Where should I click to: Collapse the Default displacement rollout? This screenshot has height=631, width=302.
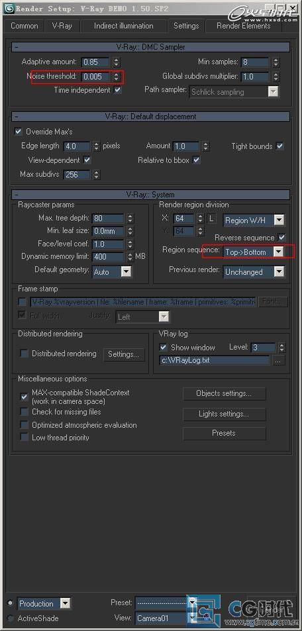click(150, 117)
